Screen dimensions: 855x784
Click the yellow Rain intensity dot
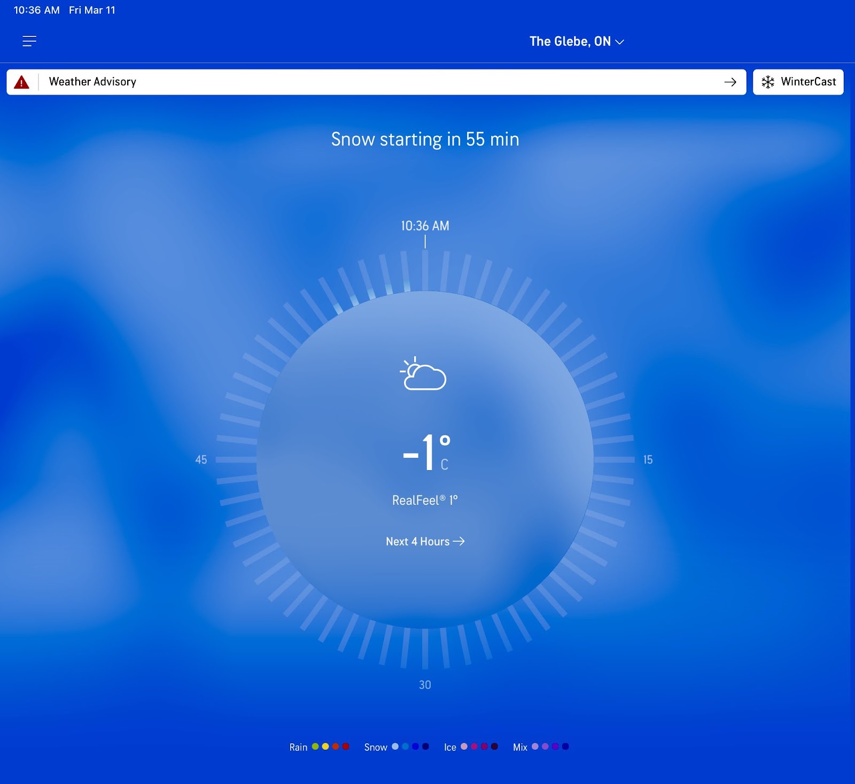pyautogui.click(x=325, y=747)
